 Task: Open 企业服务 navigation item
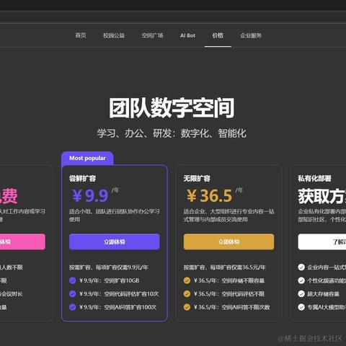coord(251,35)
